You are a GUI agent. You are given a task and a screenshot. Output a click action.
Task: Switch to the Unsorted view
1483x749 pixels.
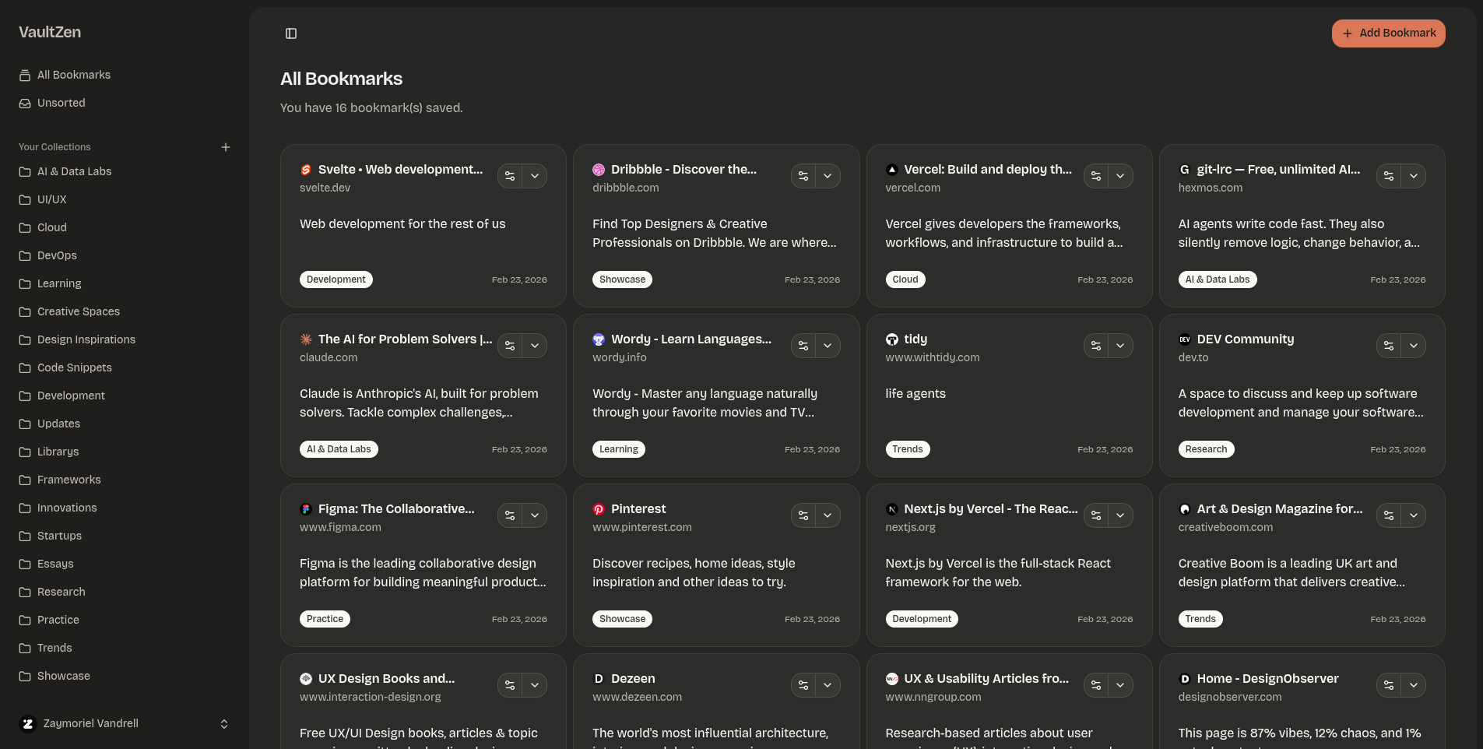[61, 103]
